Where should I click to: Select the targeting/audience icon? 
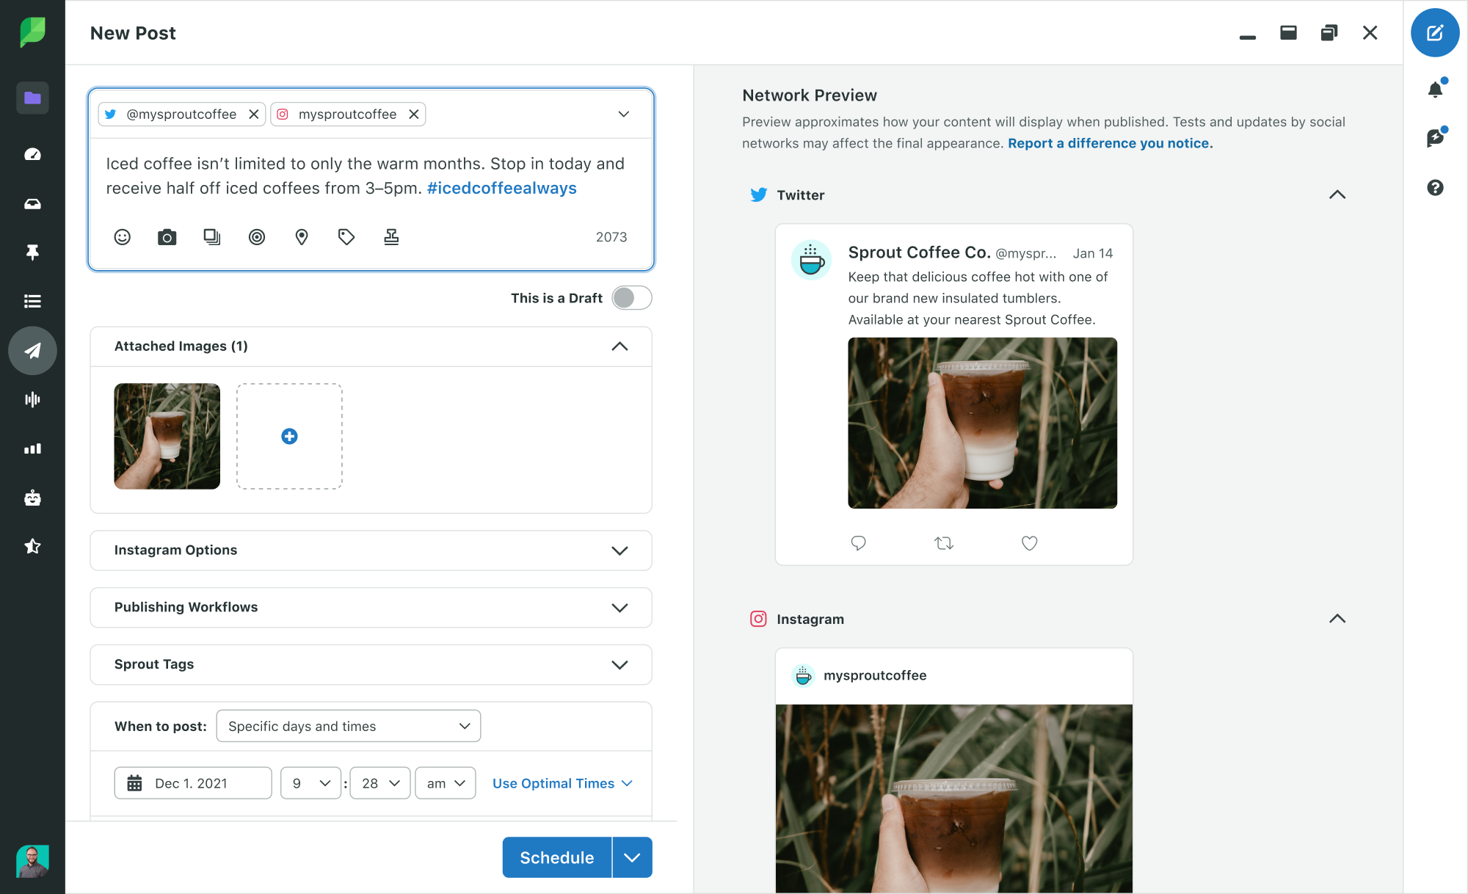(x=257, y=237)
